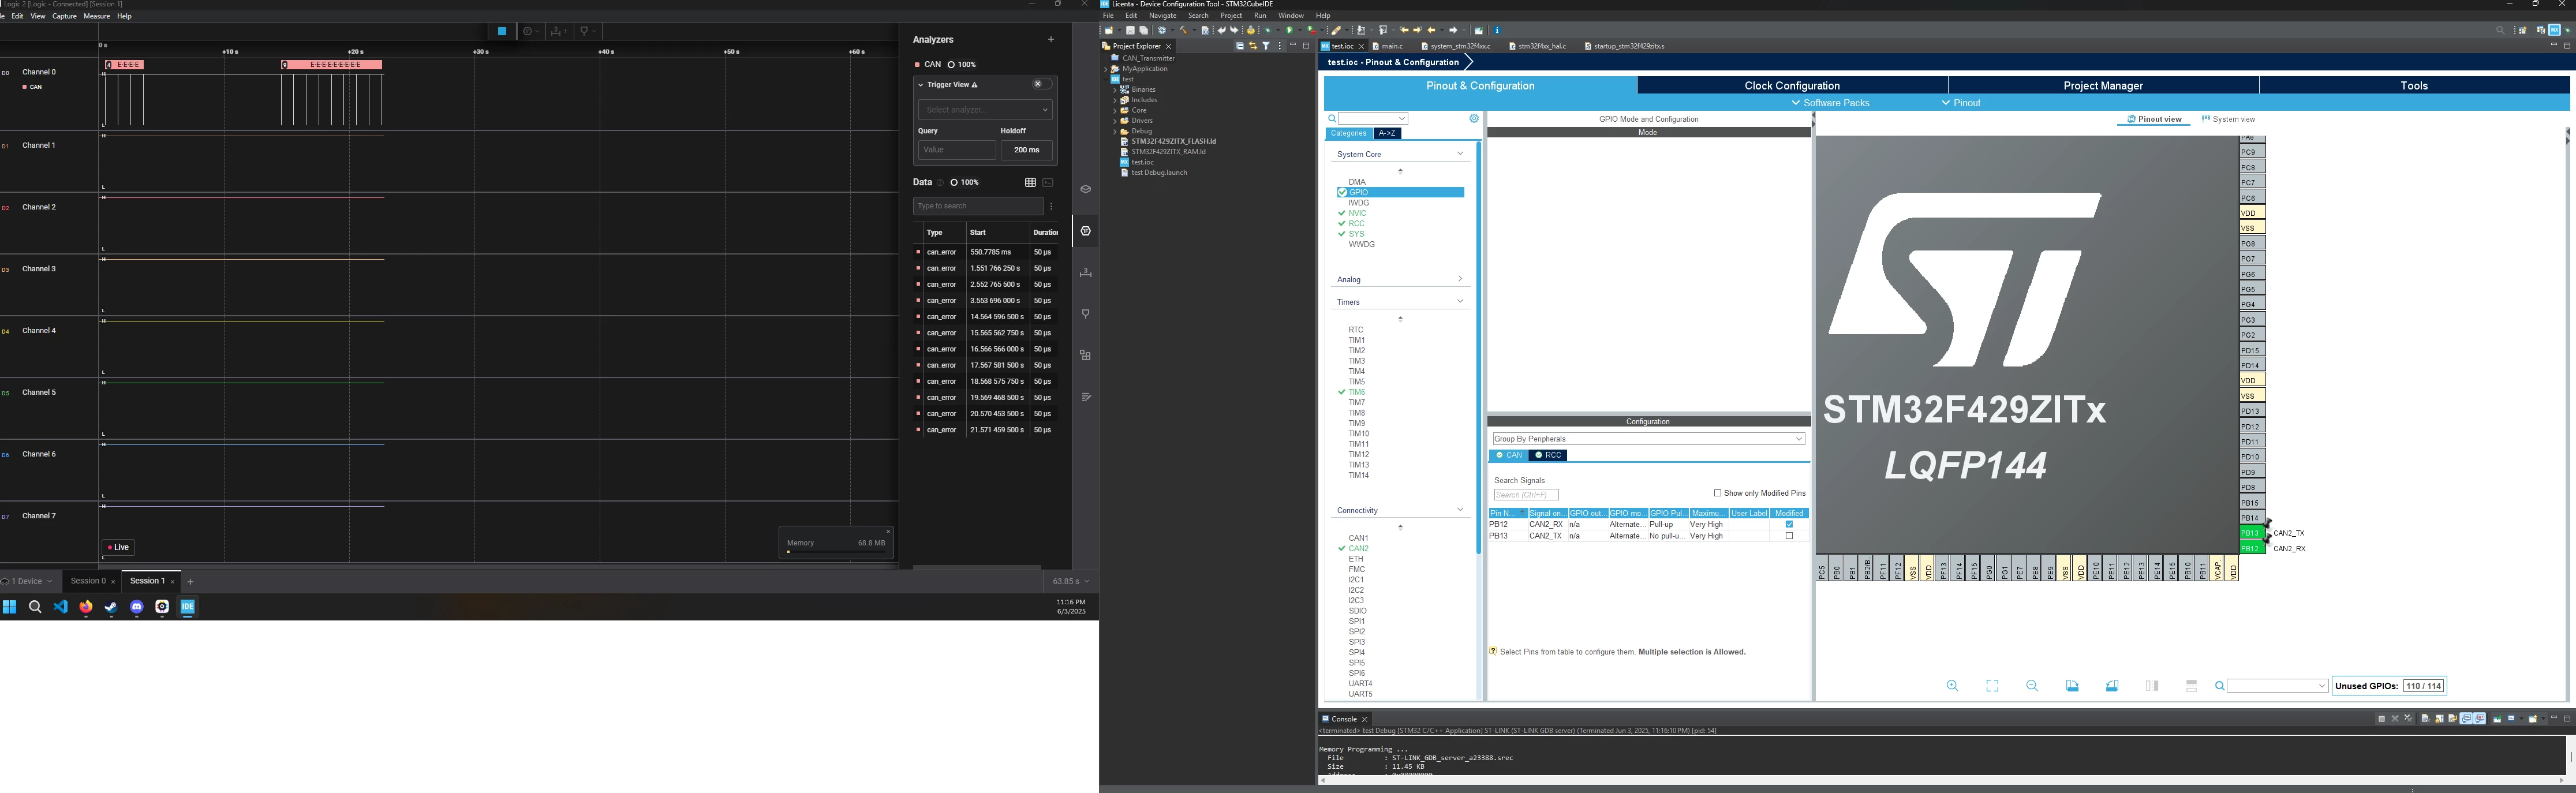
Task: Add a new analyzer with the plus icon
Action: [1050, 40]
